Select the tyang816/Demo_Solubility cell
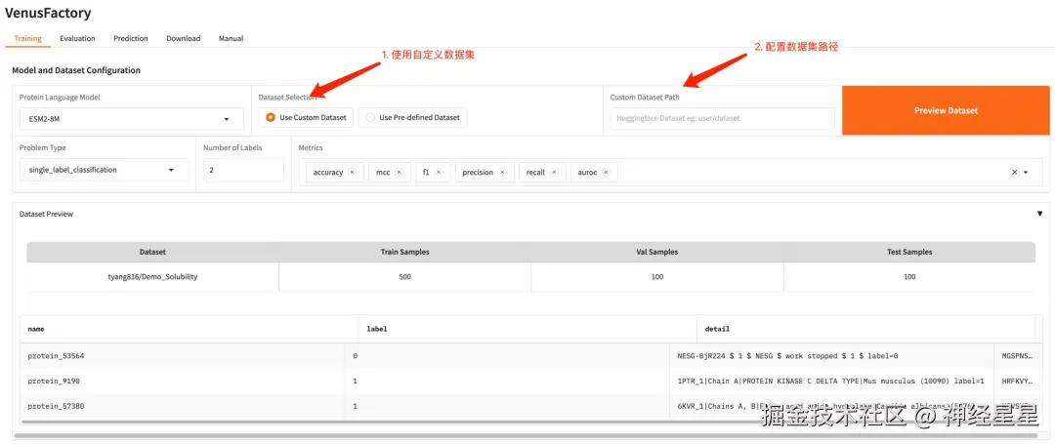 tap(152, 277)
